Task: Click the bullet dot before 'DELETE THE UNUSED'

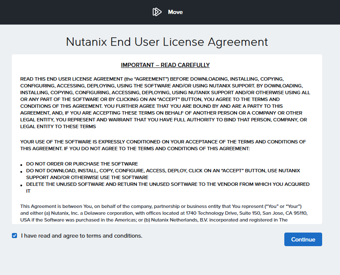Action: [x=21, y=185]
